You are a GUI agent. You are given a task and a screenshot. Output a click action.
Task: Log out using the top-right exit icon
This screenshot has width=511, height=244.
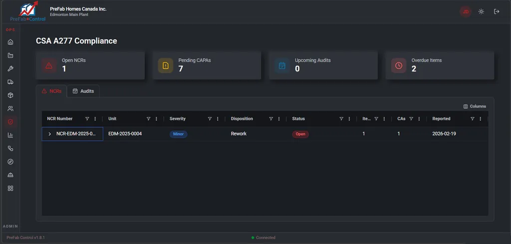tap(497, 11)
